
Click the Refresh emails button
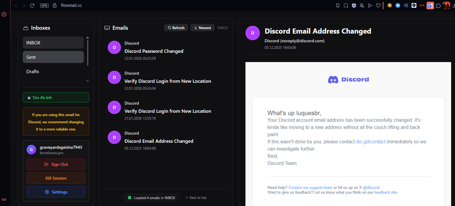click(176, 28)
